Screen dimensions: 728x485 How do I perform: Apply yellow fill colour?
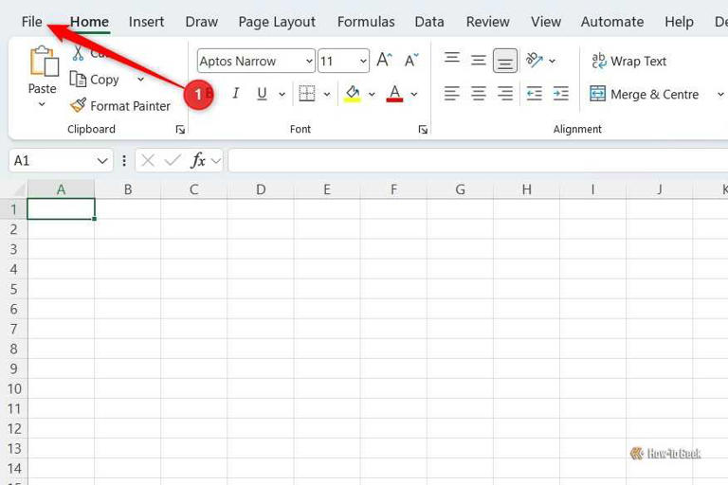(x=353, y=93)
